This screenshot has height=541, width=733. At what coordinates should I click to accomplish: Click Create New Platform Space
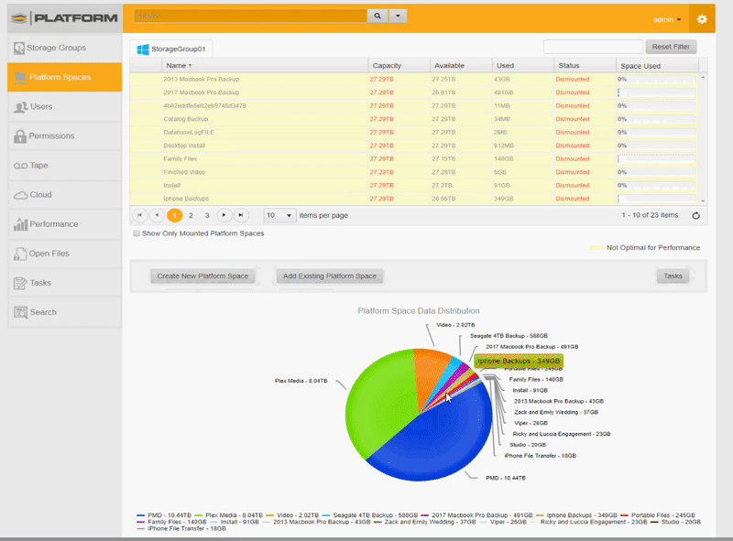click(202, 276)
